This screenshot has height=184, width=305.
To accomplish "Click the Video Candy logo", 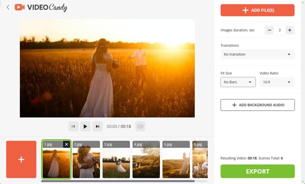I will tap(41, 8).
